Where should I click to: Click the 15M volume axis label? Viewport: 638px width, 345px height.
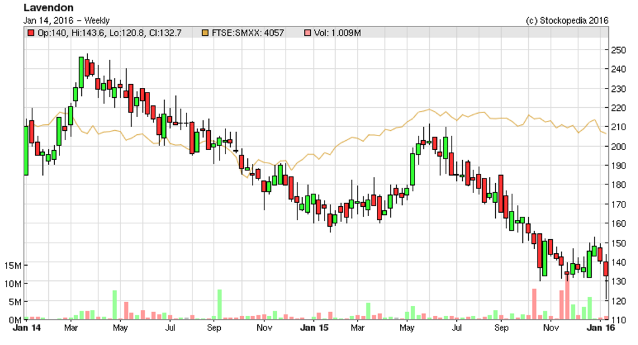[x=13, y=266]
